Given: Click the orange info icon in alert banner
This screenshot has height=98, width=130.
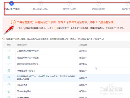Looking at the screenshot, I should 13,22.
